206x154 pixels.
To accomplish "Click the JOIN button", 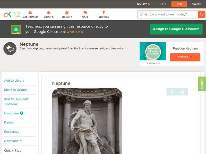I will coord(179,4).
